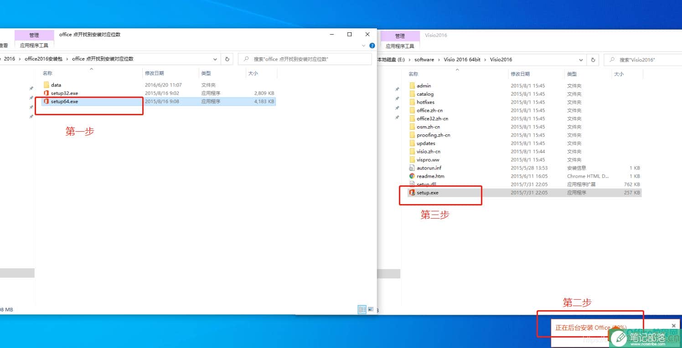Expand the chevron after 本地磁盘 (E:) breadcrumb
The height and width of the screenshot is (348, 682).
click(409, 59)
